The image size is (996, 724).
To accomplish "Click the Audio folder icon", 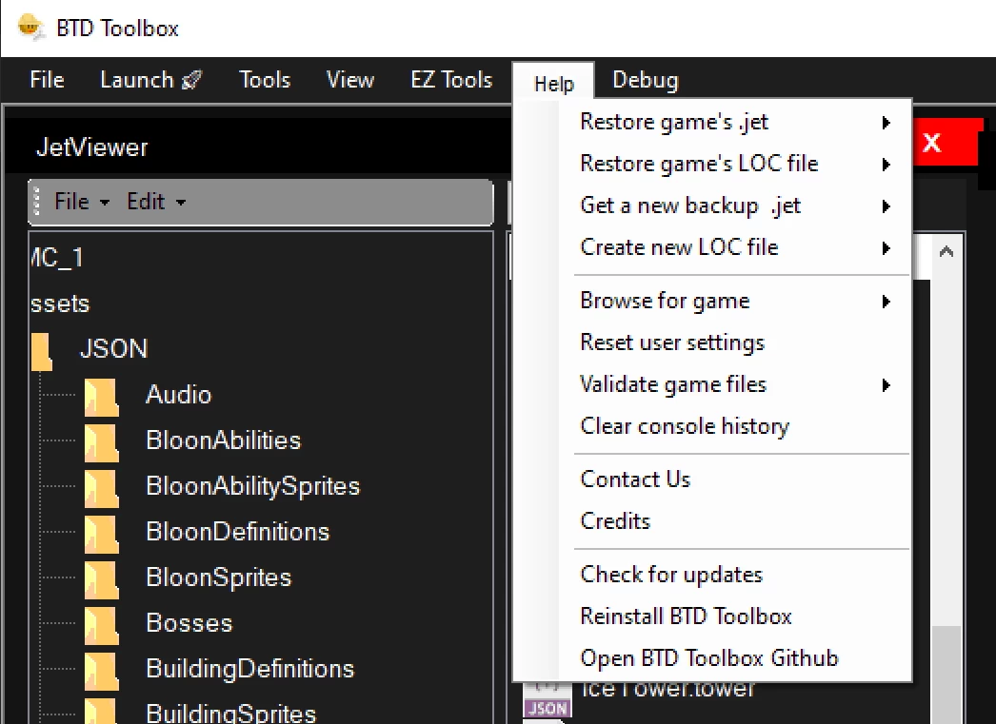I will [102, 397].
